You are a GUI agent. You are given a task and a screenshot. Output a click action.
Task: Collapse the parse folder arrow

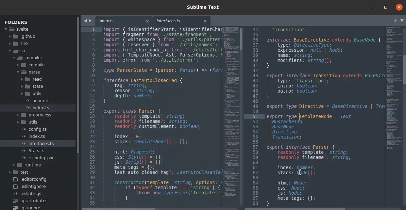[18, 72]
